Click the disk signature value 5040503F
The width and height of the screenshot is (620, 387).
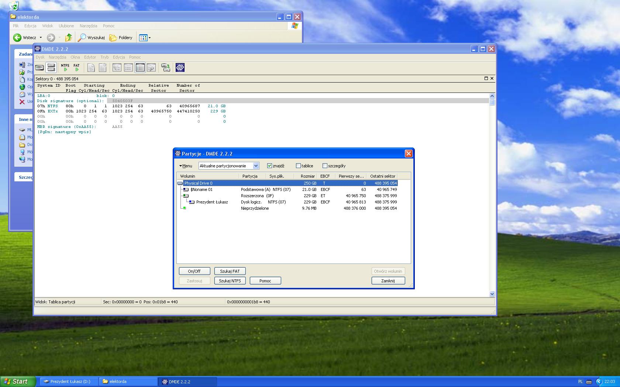(x=123, y=101)
